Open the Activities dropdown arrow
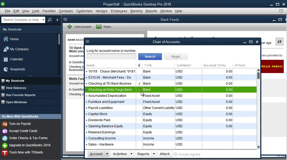The height and width of the screenshot is (160, 287). pos(132,154)
